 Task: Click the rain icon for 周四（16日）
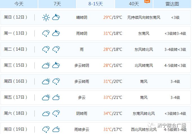click(56, 81)
